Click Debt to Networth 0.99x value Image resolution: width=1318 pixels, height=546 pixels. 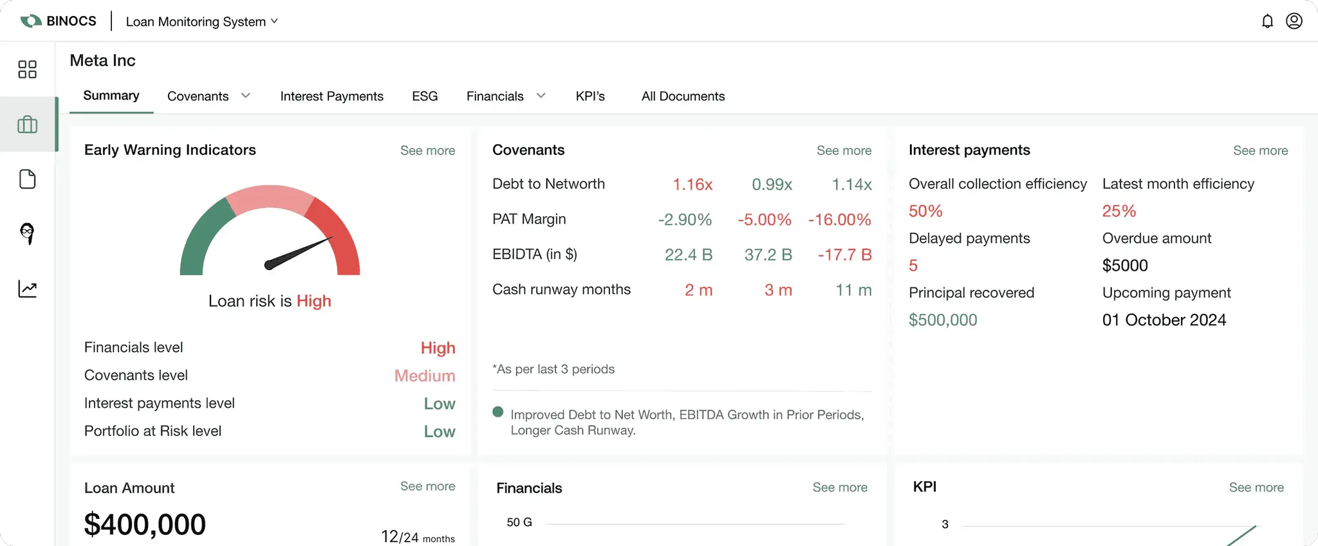pos(772,185)
